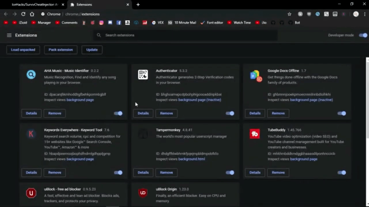
Task: Open Details for Authenticator
Action: tap(143, 113)
